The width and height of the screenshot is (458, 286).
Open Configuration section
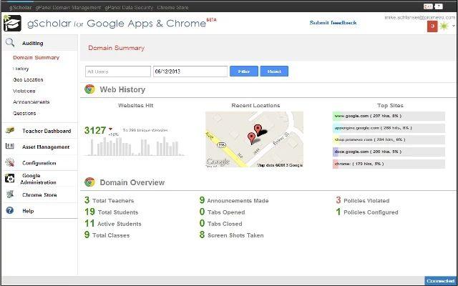[x=39, y=163]
